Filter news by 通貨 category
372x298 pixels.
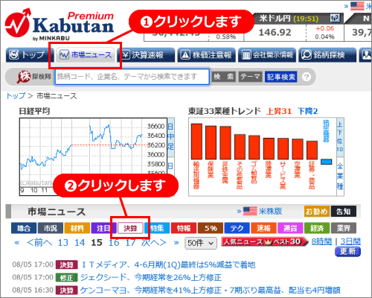[290, 228]
